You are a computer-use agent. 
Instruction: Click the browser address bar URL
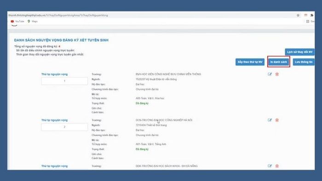point(58,15)
